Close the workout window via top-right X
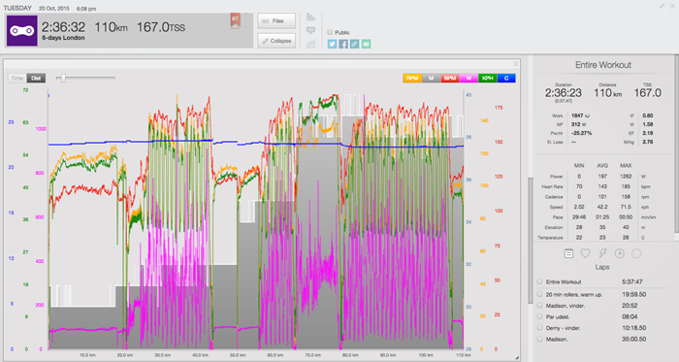 click(x=672, y=6)
